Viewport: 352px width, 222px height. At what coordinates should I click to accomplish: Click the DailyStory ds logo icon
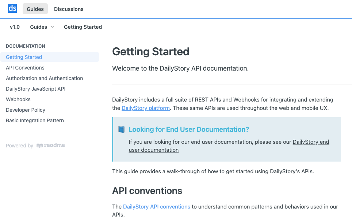12,8
